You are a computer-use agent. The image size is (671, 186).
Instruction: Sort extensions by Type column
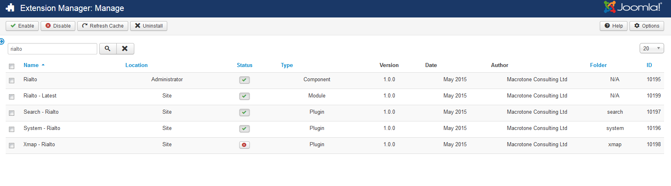[x=286, y=65]
